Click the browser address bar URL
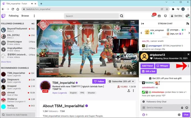This screenshot has width=191, height=118. coord(38,9)
